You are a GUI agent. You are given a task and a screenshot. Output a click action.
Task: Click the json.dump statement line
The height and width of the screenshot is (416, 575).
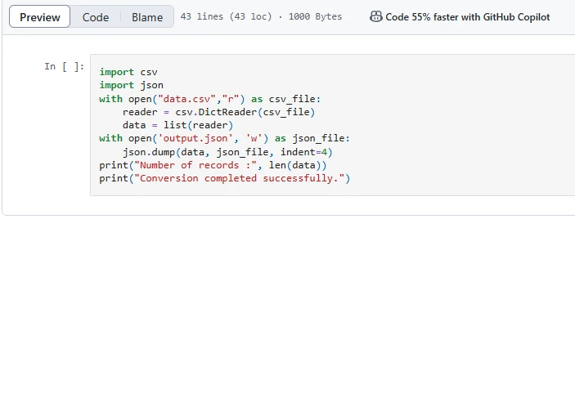tap(227, 152)
